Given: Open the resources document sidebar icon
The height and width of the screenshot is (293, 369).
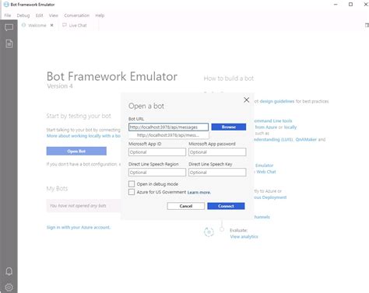Looking at the screenshot, I should 9,44.
